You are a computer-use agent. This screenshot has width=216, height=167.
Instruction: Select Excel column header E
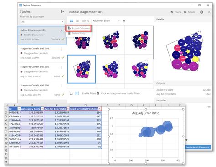point(107,105)
